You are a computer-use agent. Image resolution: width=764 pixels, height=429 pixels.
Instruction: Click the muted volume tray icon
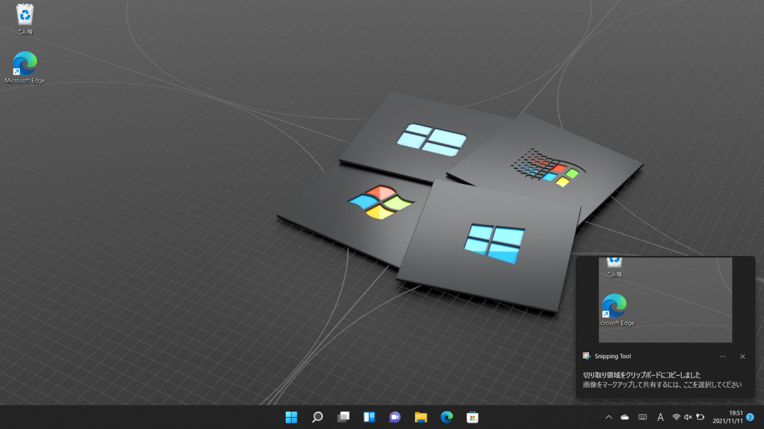(x=688, y=417)
